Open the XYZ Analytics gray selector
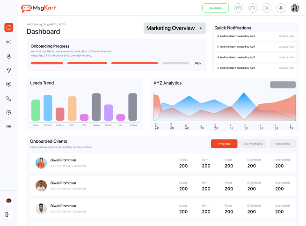 [x=283, y=85]
